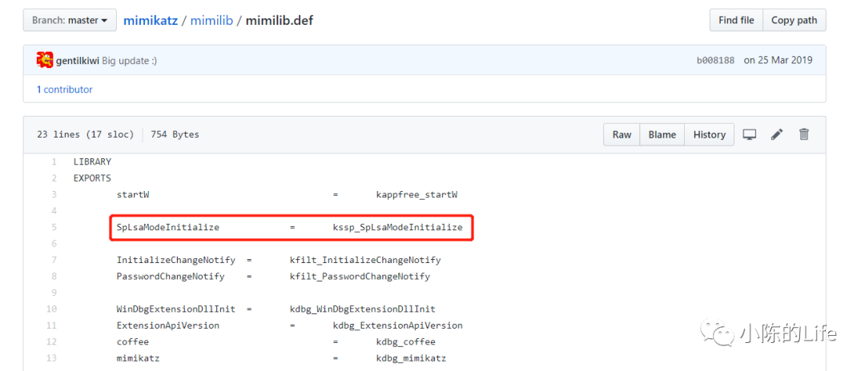Click kssp_SpLsaModeInitialize text

coord(398,227)
